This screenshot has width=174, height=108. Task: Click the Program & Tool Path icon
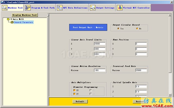coord(28,8)
